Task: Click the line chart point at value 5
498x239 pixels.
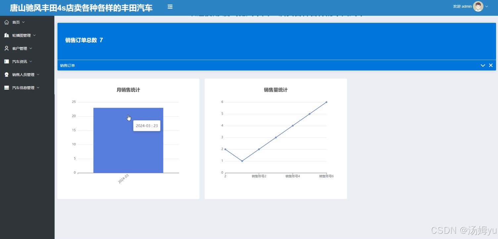Action: (309, 114)
